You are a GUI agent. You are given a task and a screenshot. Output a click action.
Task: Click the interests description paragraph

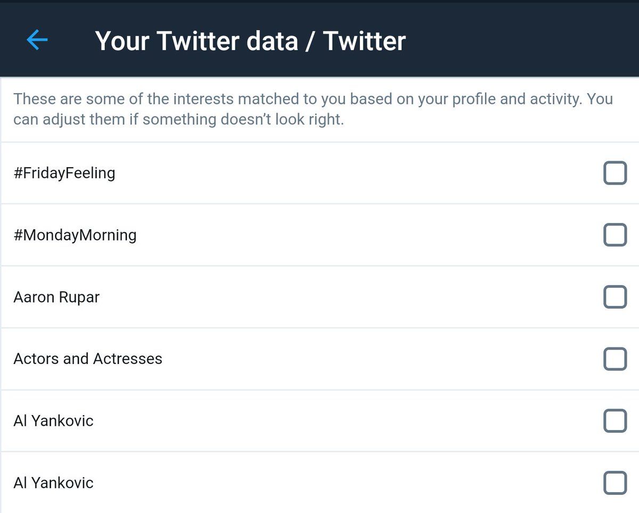coord(313,109)
